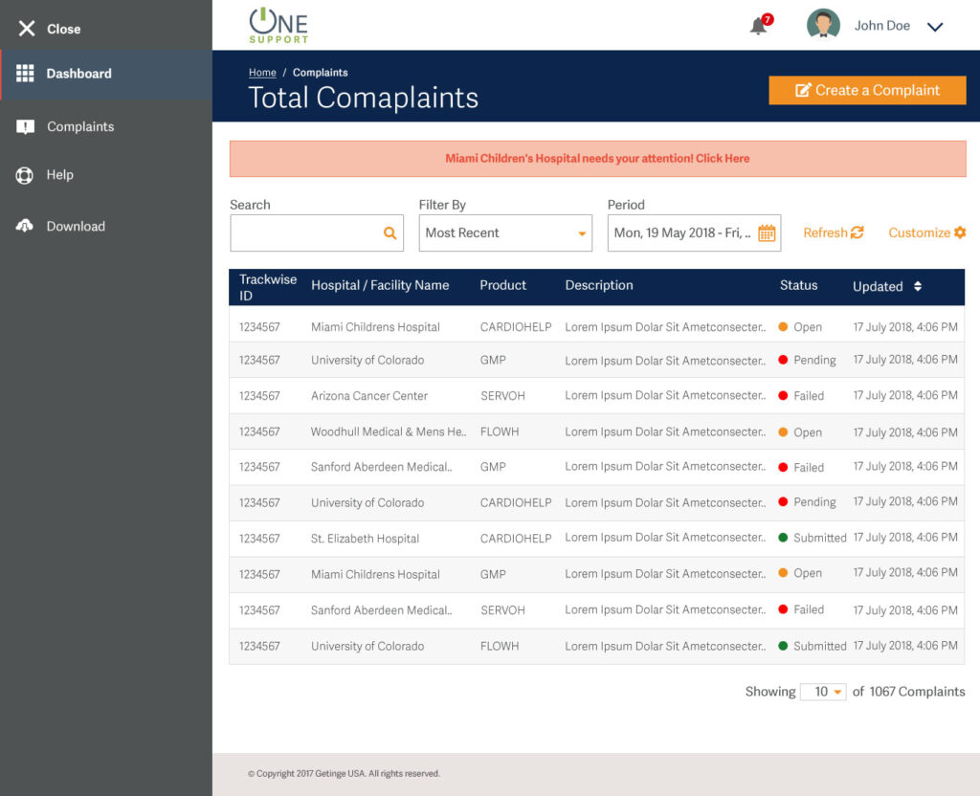Click Pending status in University of Colorado GMP row
This screenshot has height=796, width=980.
click(814, 361)
